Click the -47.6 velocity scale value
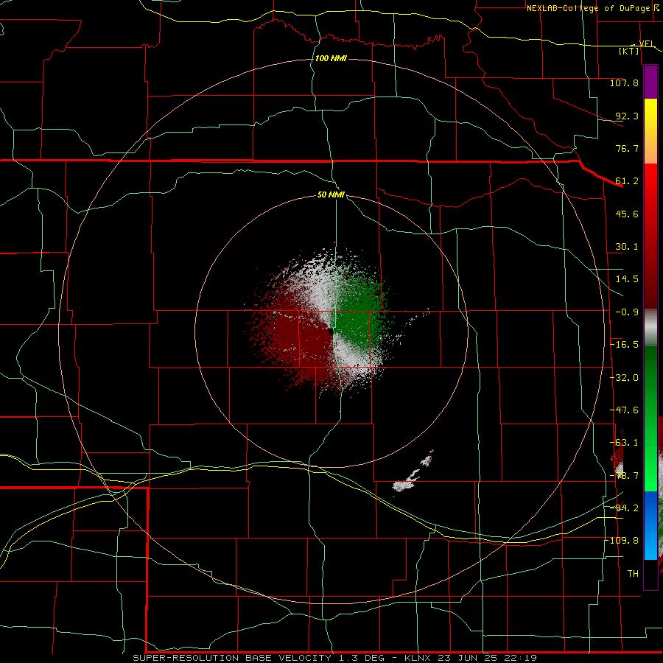Viewport: 663px width, 663px height. (625, 410)
